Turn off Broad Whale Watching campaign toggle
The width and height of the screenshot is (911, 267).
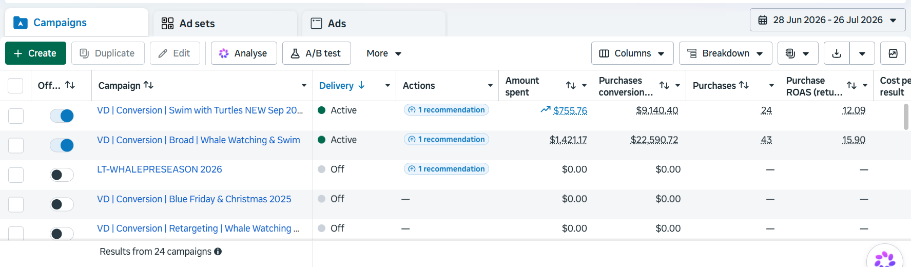62,146
